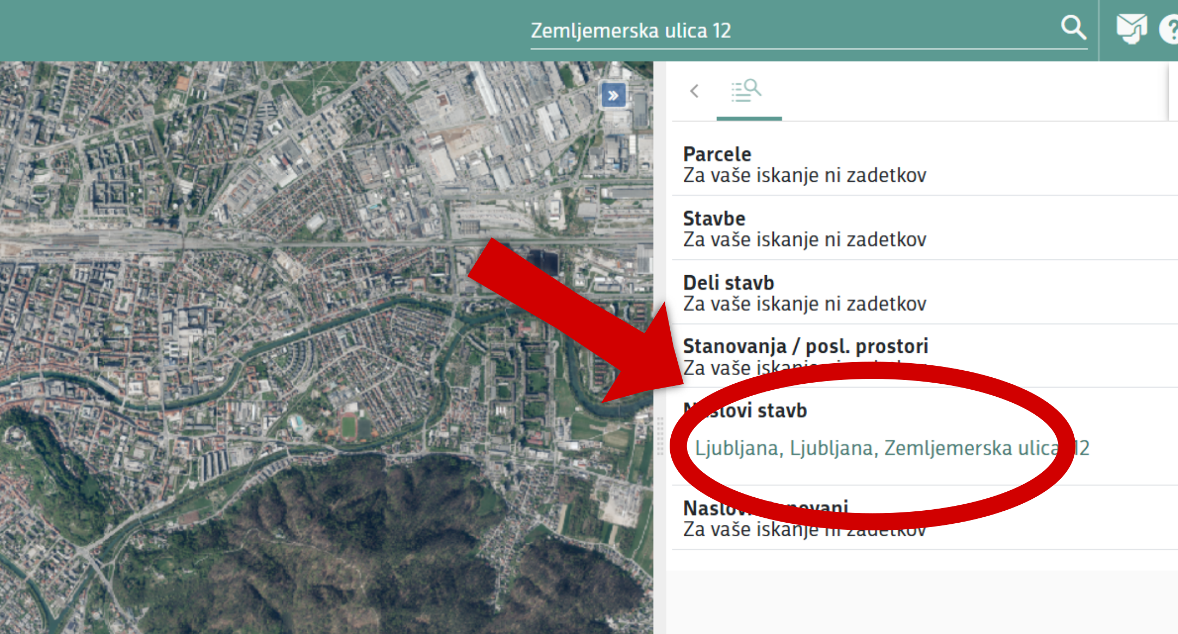1178x634 pixels.
Task: Click the dotted panel resize handle
Action: (660, 436)
